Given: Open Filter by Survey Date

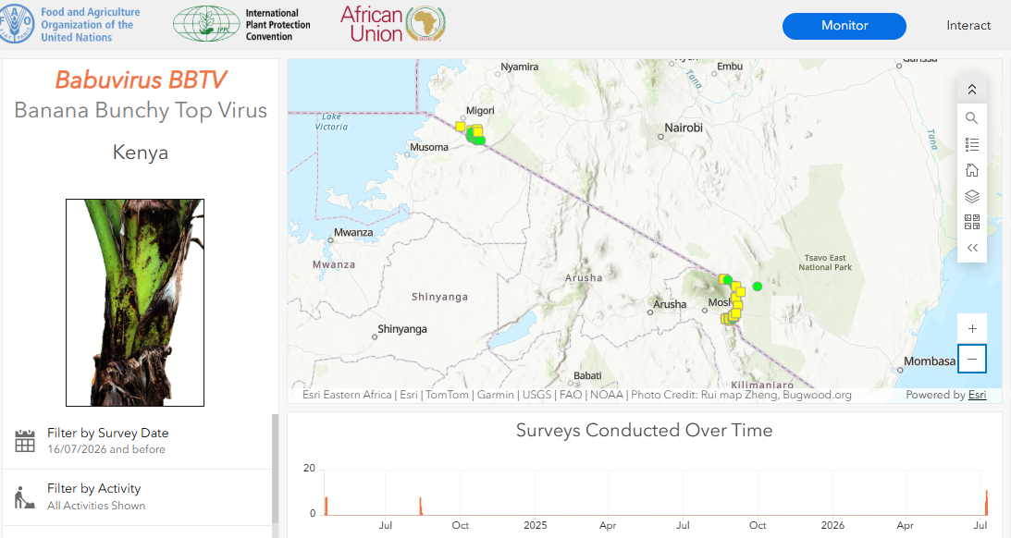Looking at the screenshot, I should 137,441.
